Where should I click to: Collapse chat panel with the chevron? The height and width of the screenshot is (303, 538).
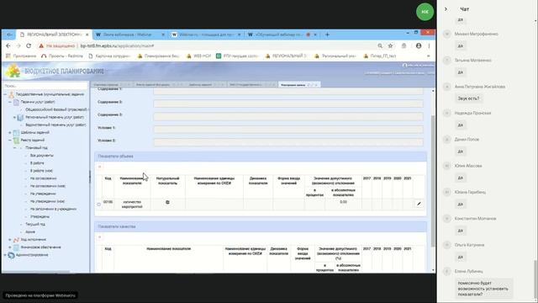click(446, 9)
